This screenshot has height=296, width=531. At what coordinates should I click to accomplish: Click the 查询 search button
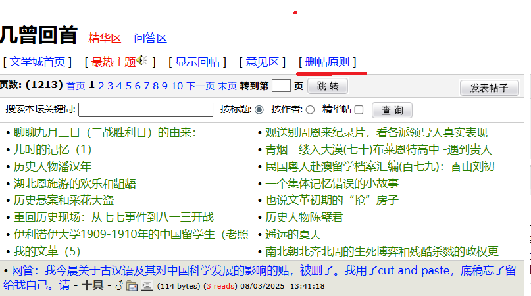click(392, 110)
